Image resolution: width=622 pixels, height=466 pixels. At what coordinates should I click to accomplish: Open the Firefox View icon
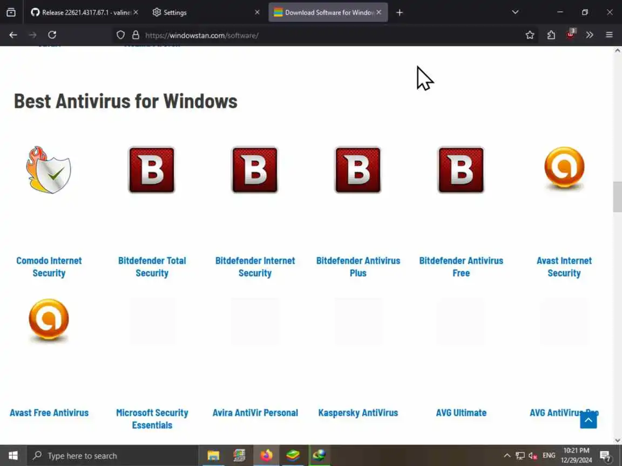click(x=11, y=12)
